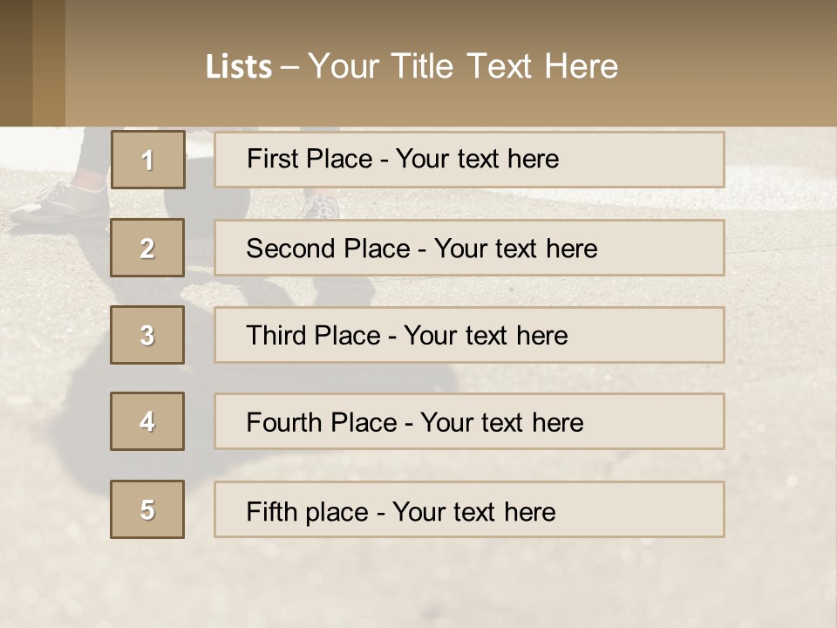Click the Fourth Place text box
The image size is (837, 628).
tap(469, 421)
